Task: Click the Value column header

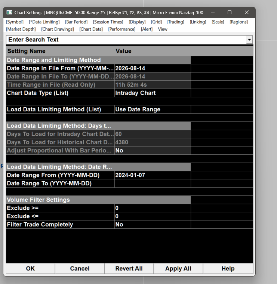Action: tap(153, 51)
